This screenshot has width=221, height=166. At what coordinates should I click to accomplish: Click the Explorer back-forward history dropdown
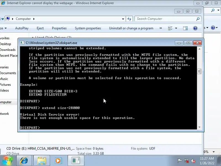pyautogui.click(x=2, y=19)
